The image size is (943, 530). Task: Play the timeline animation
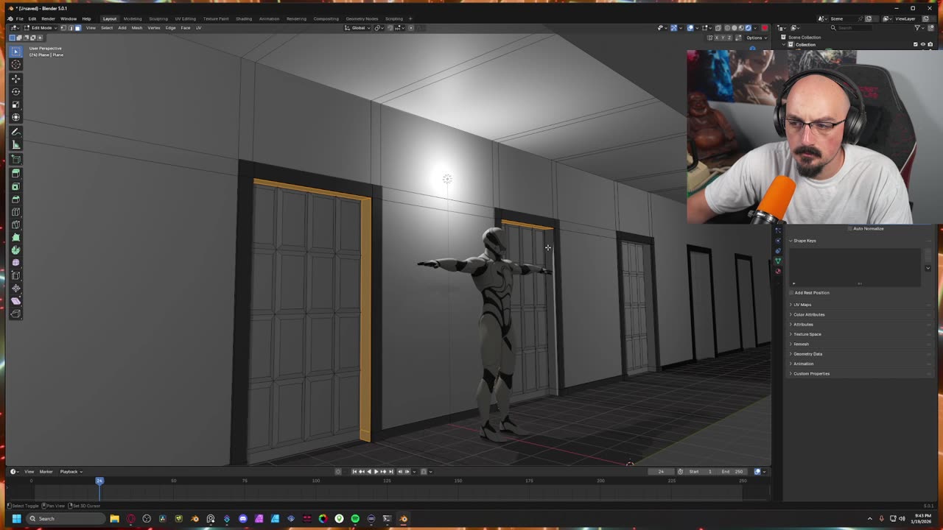point(376,472)
